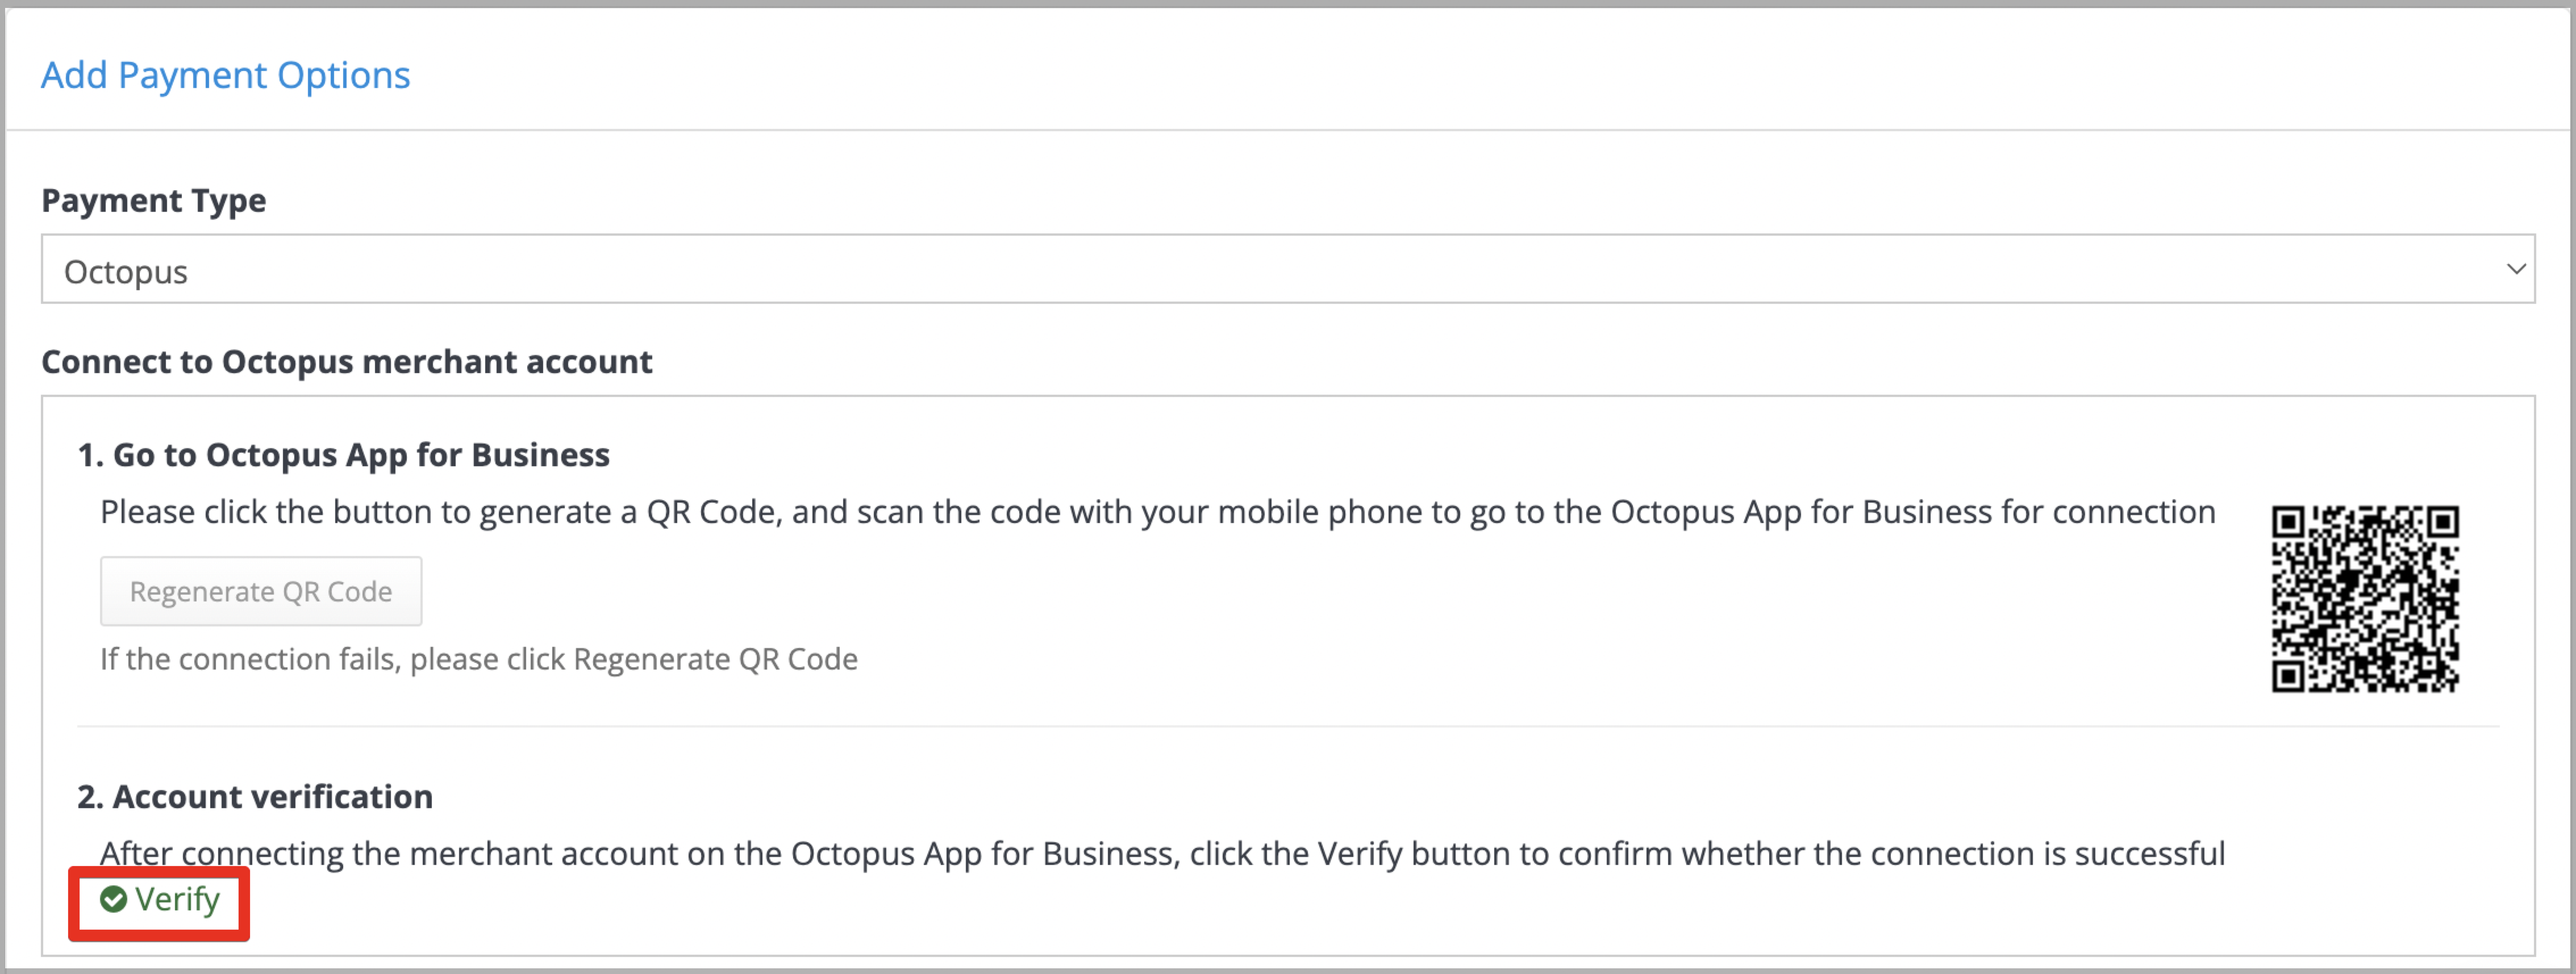Click the top-right finder square of QR code

[2443, 522]
